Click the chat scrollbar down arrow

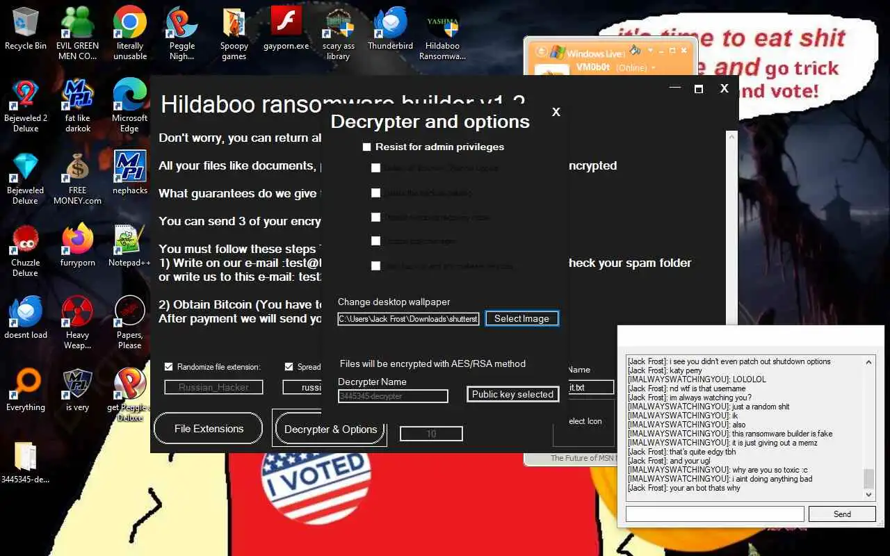pos(868,494)
